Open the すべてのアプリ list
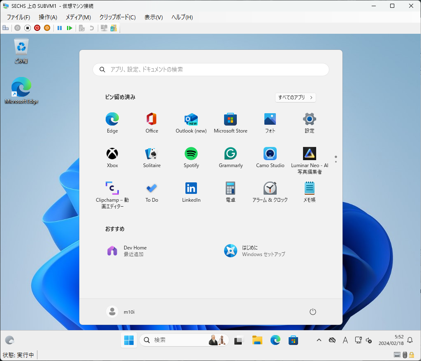The image size is (421, 361). (x=295, y=97)
